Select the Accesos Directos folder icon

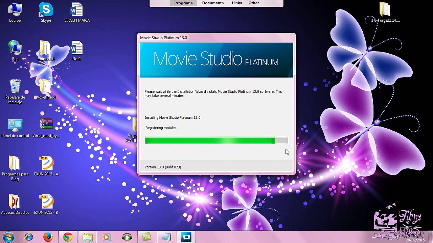point(15,205)
